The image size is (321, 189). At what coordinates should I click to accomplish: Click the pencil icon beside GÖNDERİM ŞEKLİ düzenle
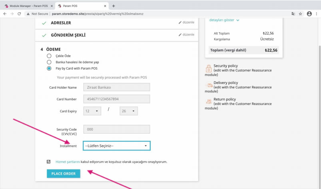[x=180, y=35]
